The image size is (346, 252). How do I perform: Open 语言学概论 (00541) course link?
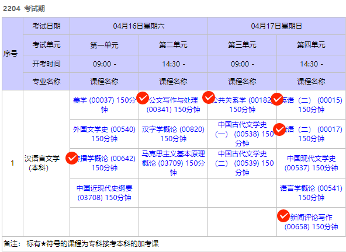(x=311, y=192)
